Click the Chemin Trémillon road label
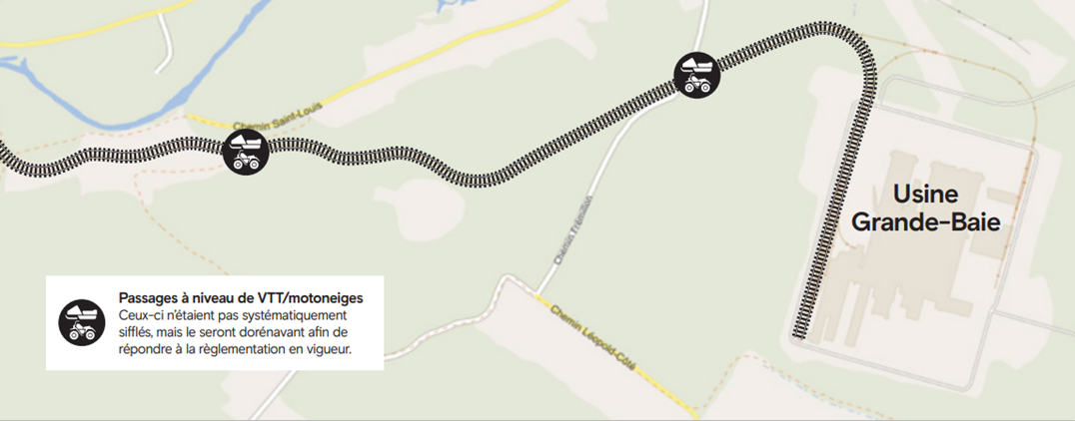 [x=571, y=230]
